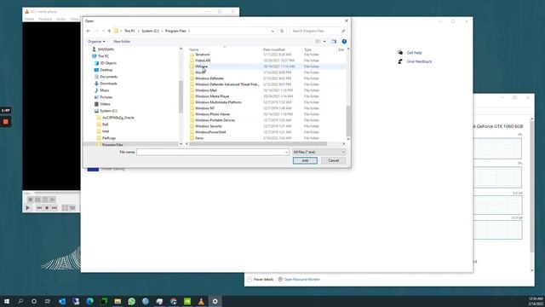Select 3D Objects in navigation tree

point(108,63)
